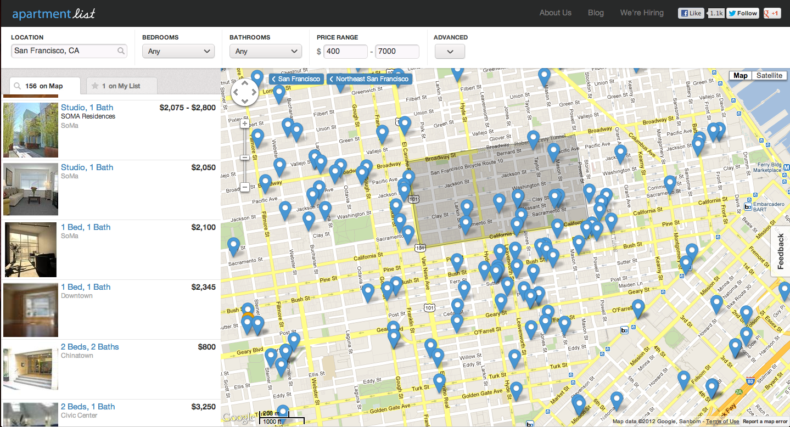This screenshot has width=790, height=427.
Task: Switch map to Satellite view
Action: (769, 75)
